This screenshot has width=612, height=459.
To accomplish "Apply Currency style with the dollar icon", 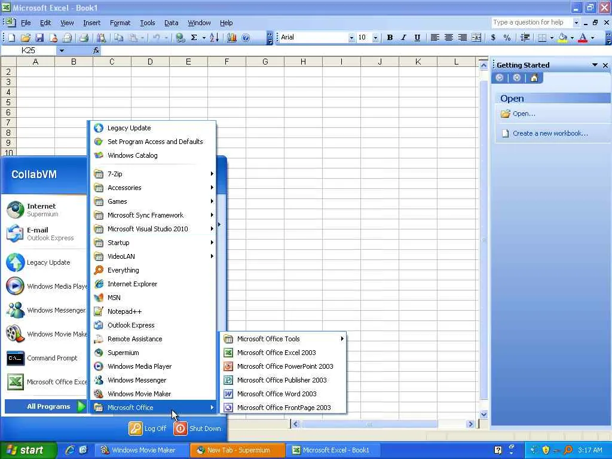I will (x=493, y=38).
